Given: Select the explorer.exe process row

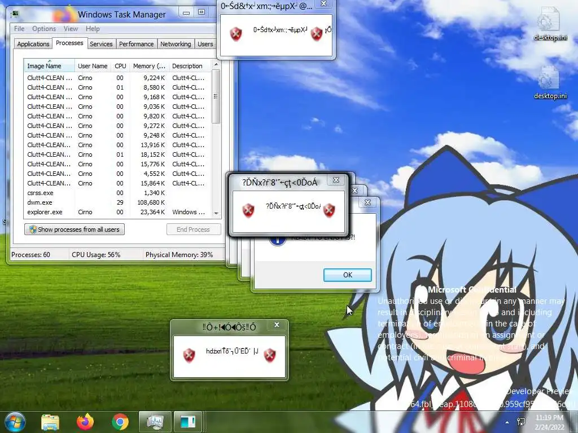Looking at the screenshot, I should (x=117, y=212).
